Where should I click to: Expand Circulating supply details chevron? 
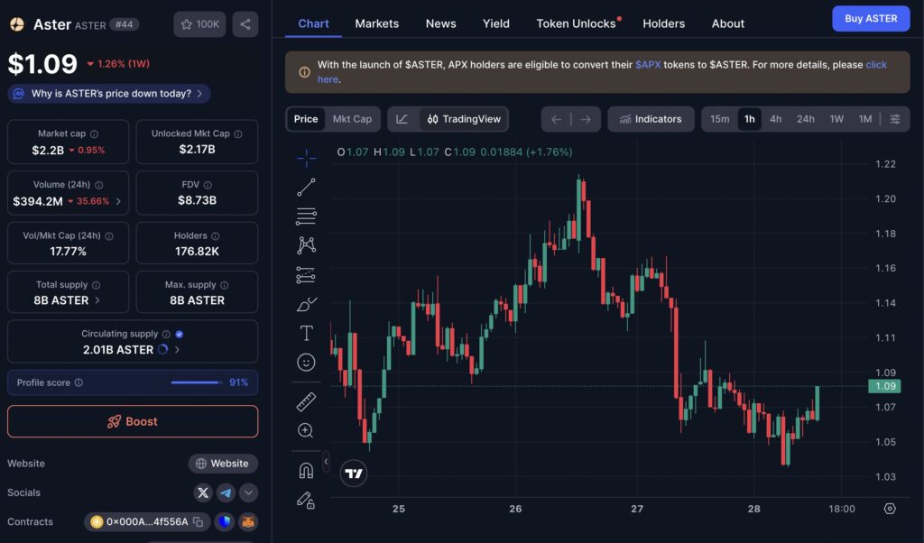point(177,350)
